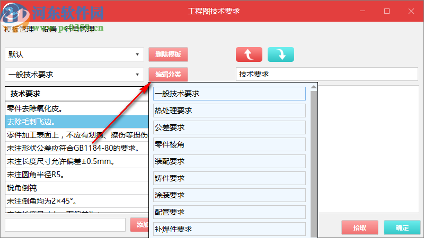Click the 添加 button
Image resolution: width=424 pixels, height=238 pixels.
[139, 225]
